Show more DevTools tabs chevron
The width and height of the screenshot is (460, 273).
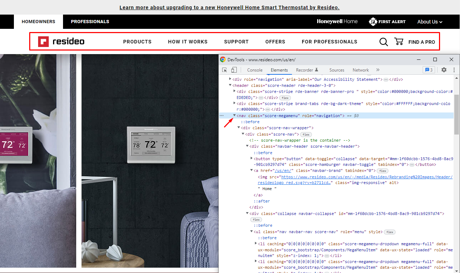[378, 70]
